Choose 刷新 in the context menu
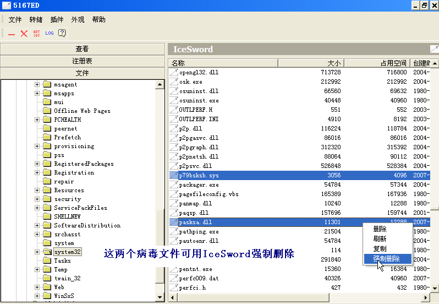Image resolution: width=439 pixels, height=304 pixels. 387,238
